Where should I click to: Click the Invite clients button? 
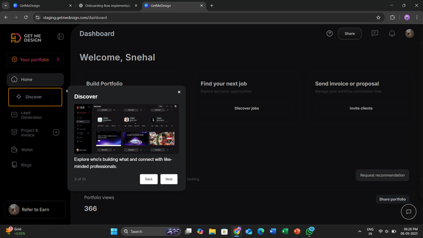pyautogui.click(x=361, y=108)
